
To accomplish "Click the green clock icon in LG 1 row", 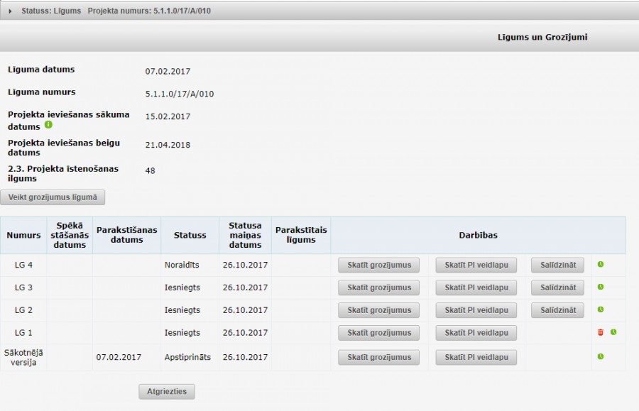I will (x=613, y=332).
